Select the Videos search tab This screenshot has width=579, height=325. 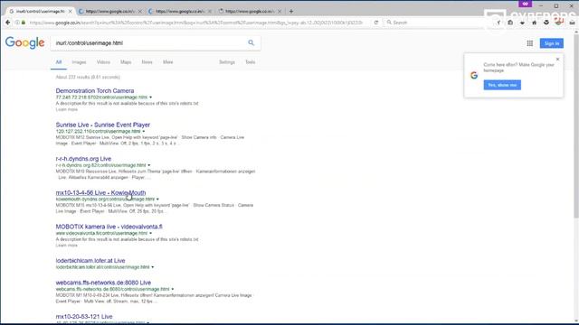coord(103,62)
